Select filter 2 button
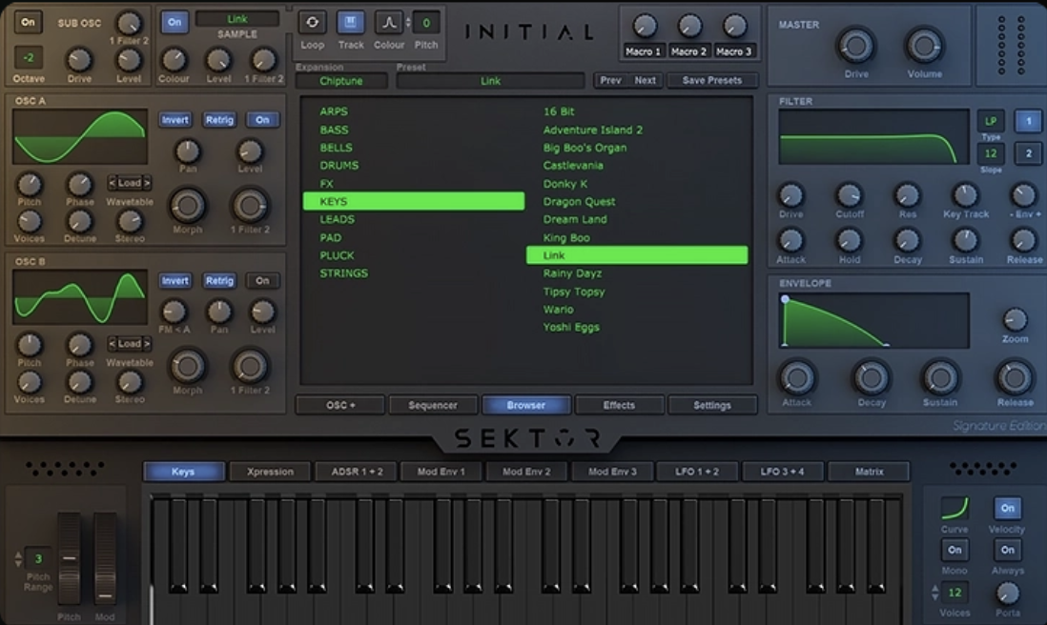 [x=1028, y=153]
